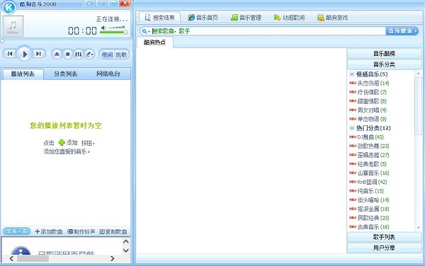Open the 男女对唱 (4) category

pyautogui.click(x=372, y=110)
